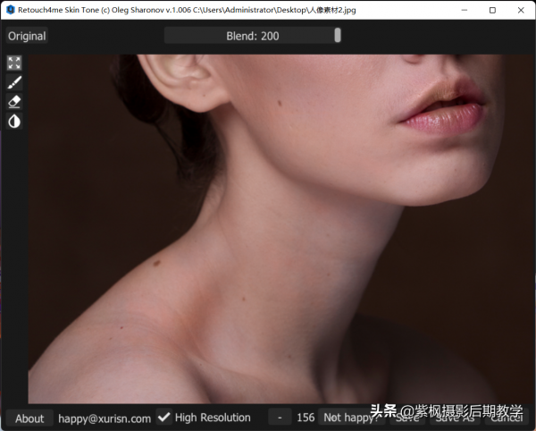This screenshot has width=536, height=431.
Task: Select the eraser tool
Action: 14,101
